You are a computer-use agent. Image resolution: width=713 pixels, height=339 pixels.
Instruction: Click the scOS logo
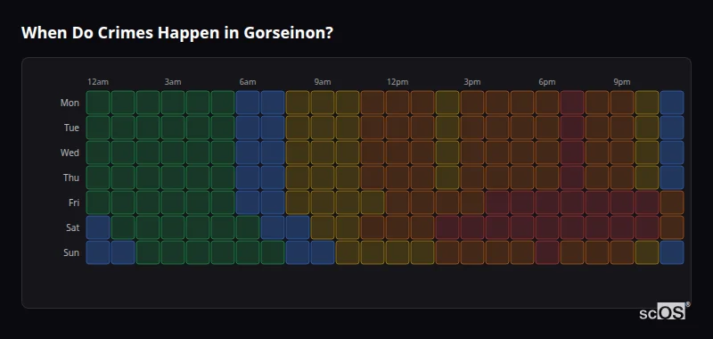pyautogui.click(x=664, y=310)
